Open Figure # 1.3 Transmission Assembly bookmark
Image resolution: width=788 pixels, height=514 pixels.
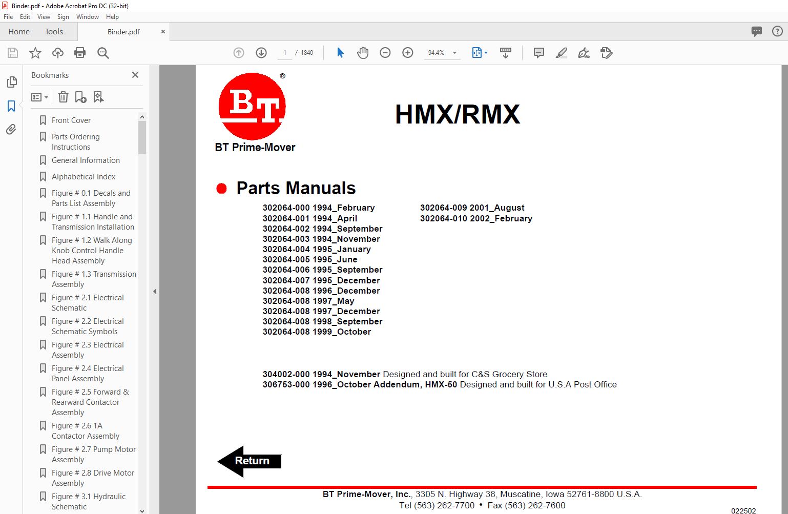tap(94, 279)
